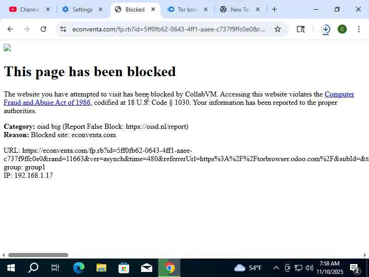Minimize the Chrome window
The height and width of the screenshot is (277, 369).
pos(316,9)
